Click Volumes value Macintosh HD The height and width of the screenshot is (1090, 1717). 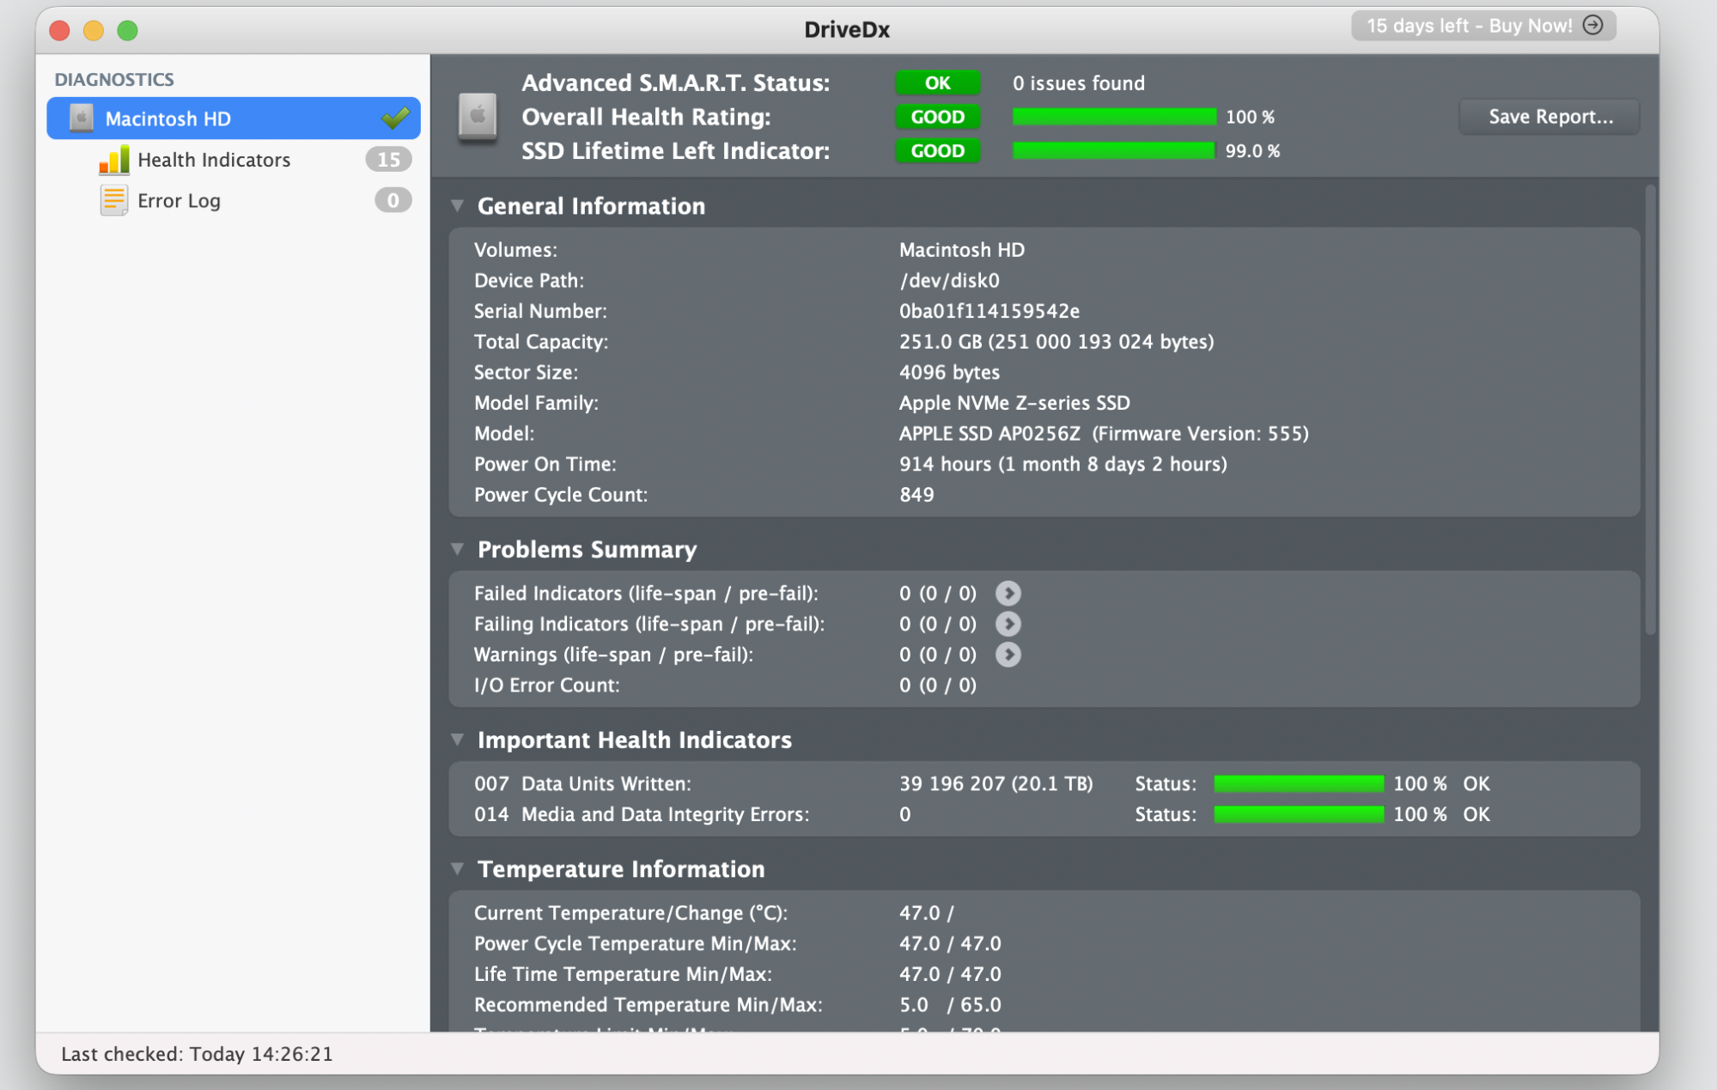(x=961, y=250)
